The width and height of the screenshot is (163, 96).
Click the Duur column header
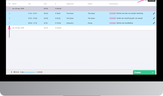(x=45, y=4)
